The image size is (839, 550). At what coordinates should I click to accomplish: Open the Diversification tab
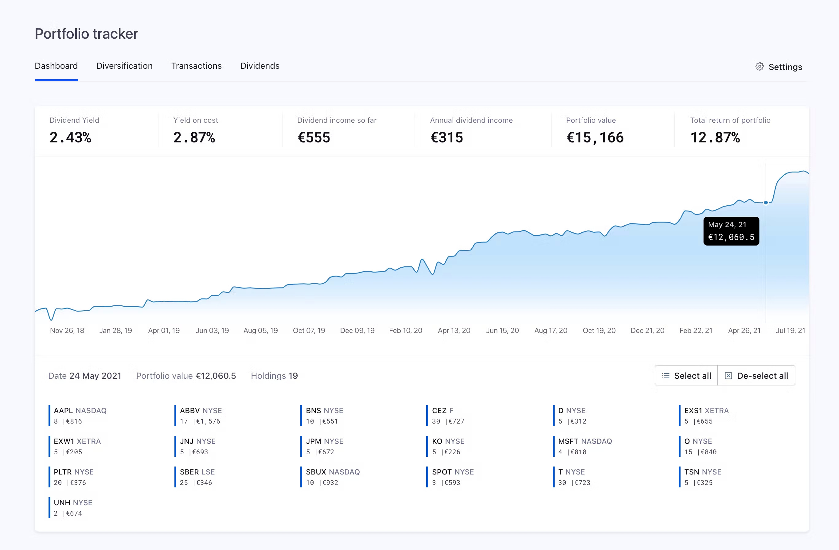pos(124,66)
